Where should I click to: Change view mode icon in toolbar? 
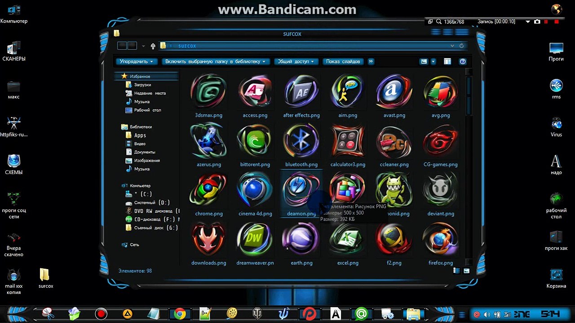424,61
